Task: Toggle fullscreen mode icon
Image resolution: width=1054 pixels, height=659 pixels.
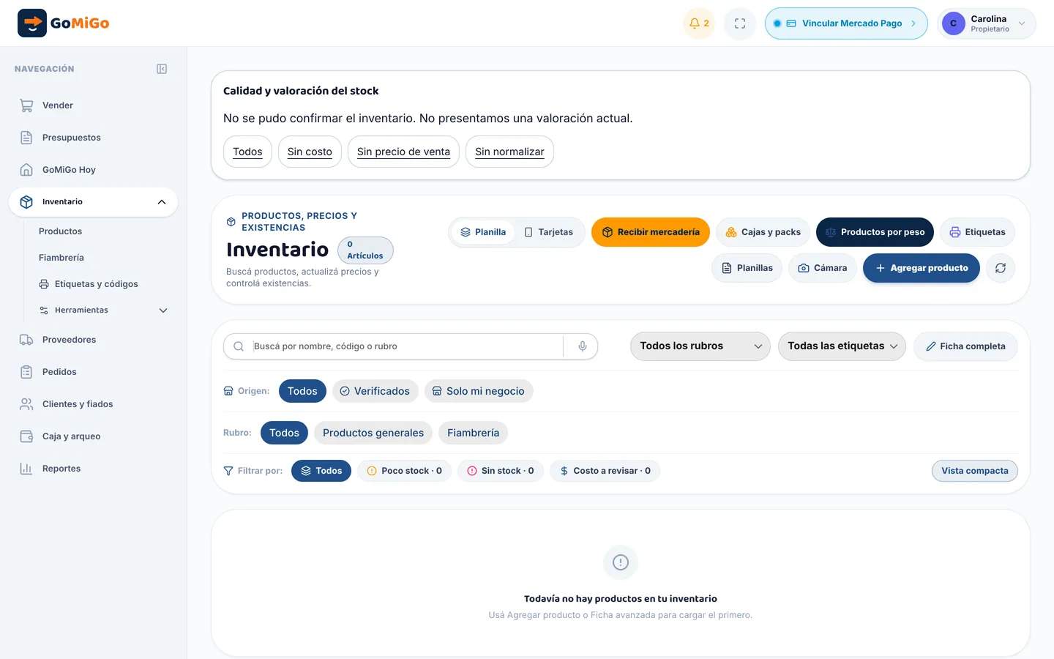Action: 740,23
